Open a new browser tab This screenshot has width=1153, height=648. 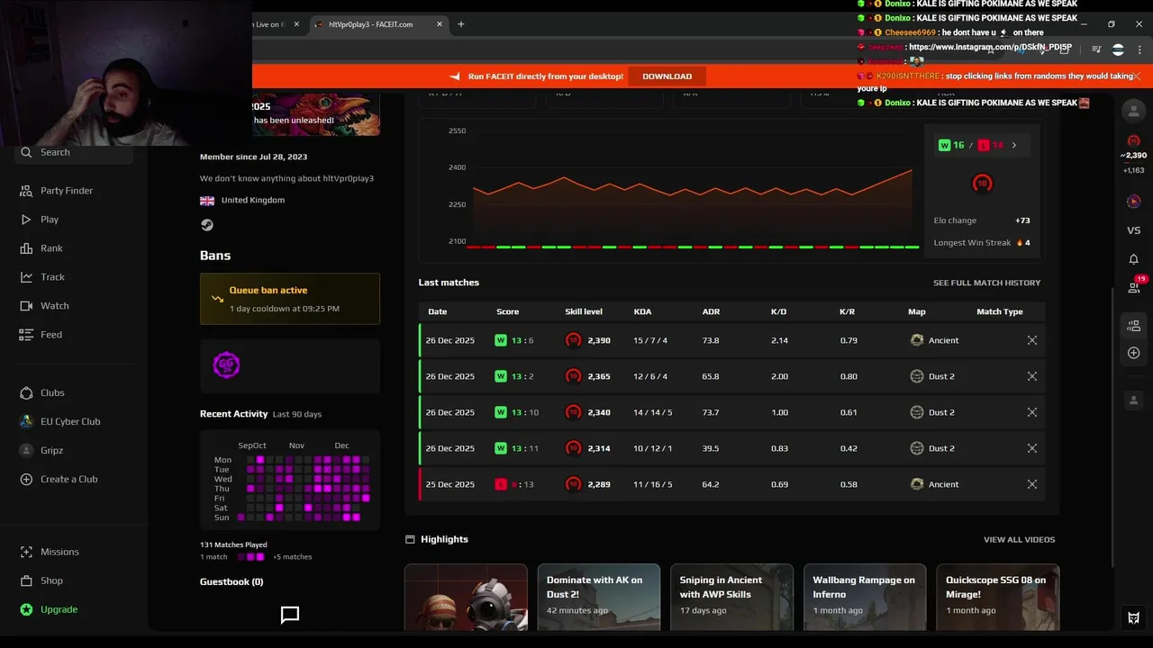pyautogui.click(x=461, y=24)
